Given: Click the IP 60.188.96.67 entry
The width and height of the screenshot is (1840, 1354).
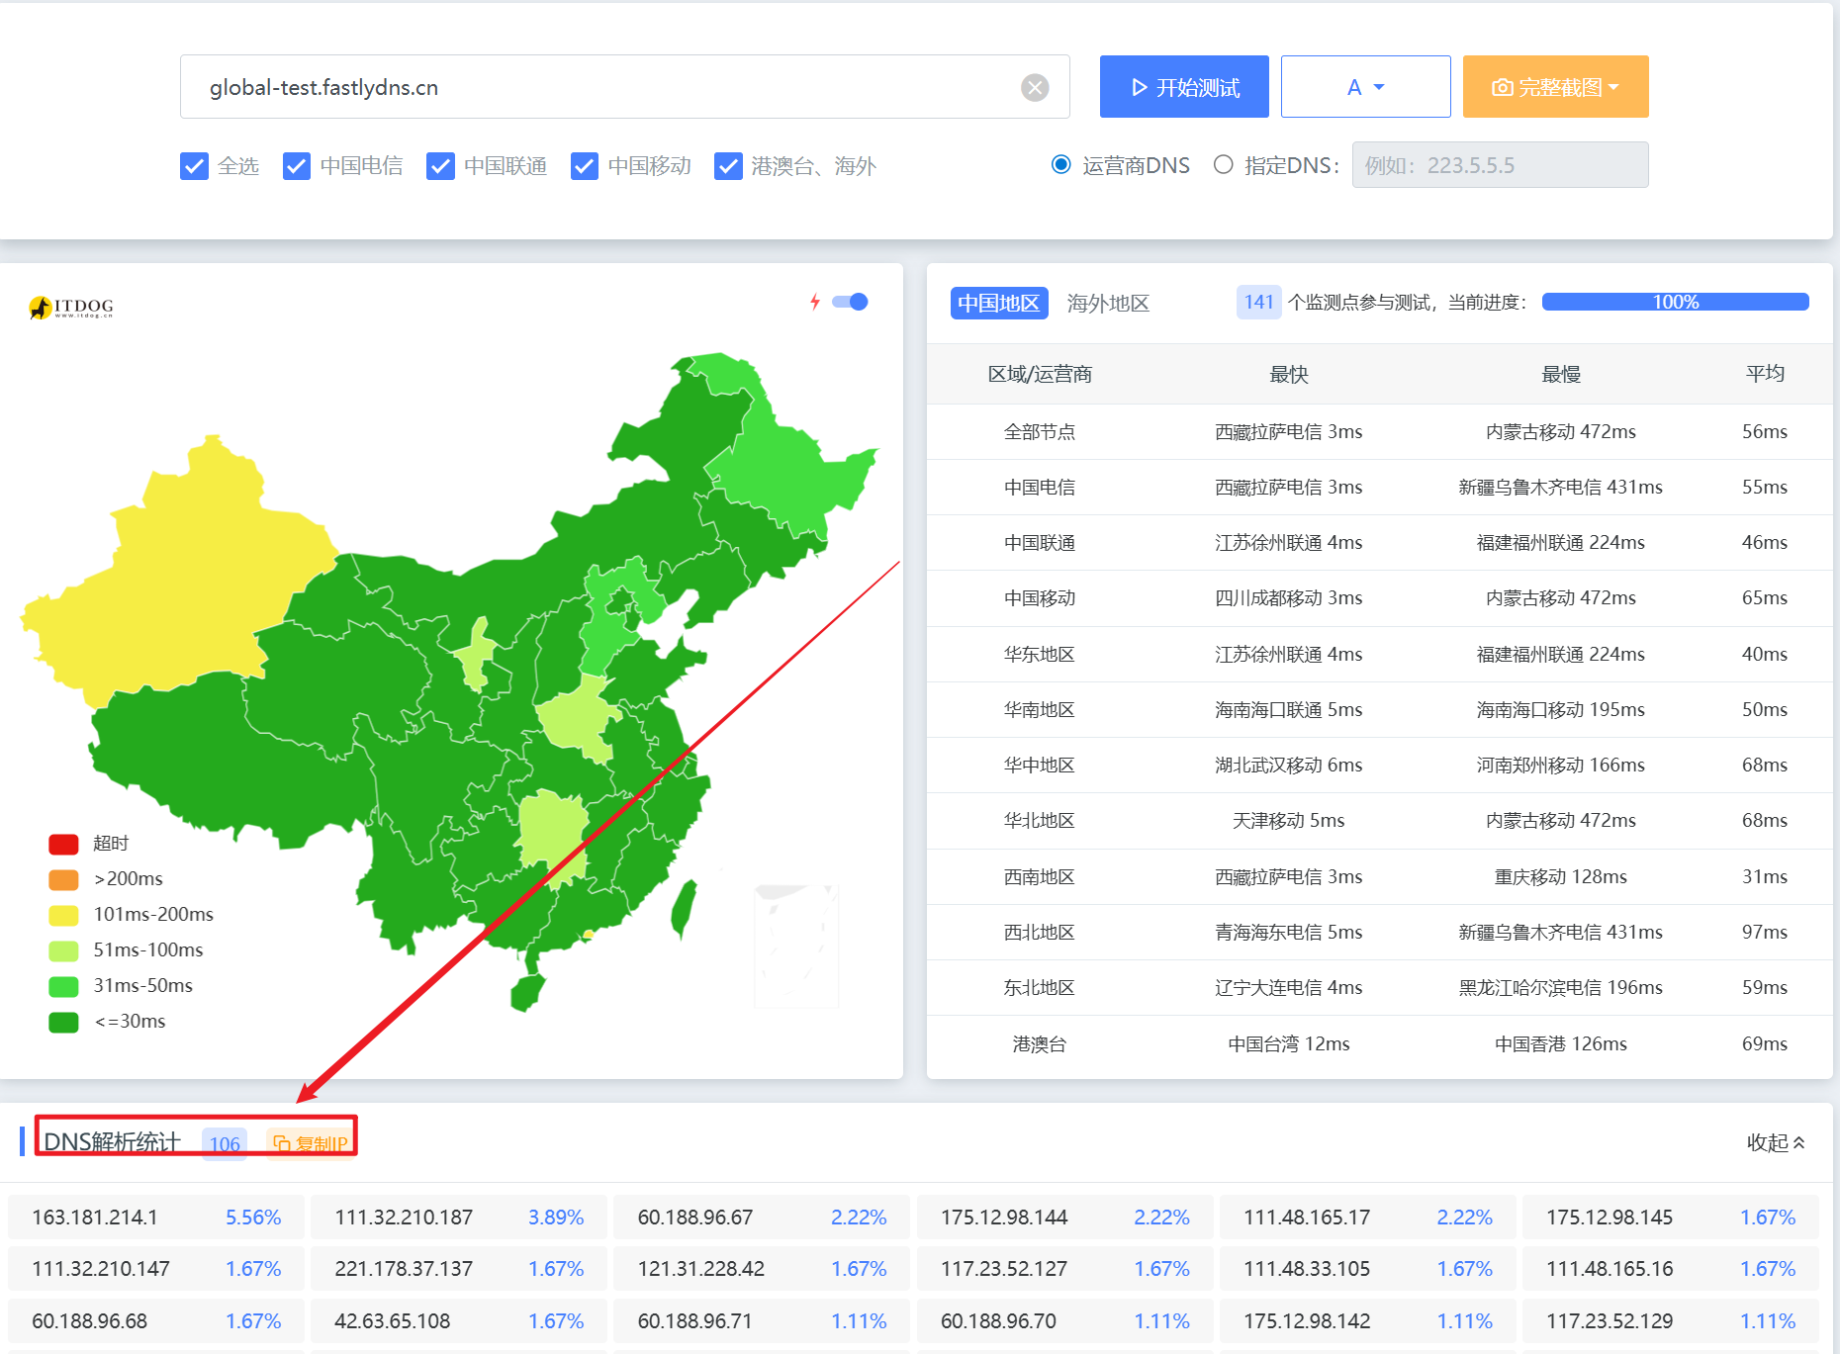Looking at the screenshot, I should (762, 1218).
